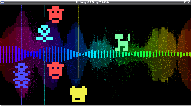Select the upper red face sprite

coord(56,14)
